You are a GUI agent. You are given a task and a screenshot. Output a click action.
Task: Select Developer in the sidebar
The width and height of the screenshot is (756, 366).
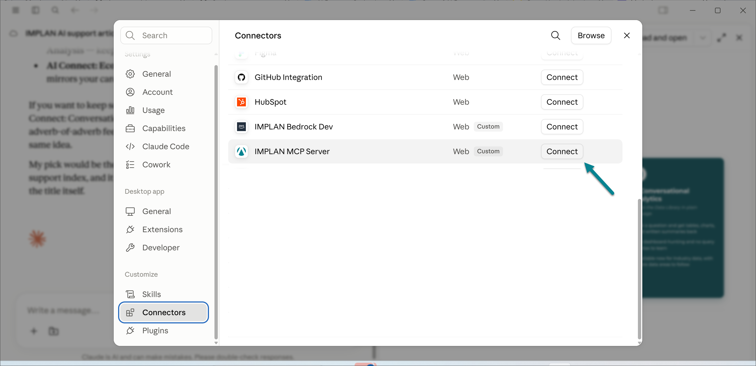click(164, 247)
